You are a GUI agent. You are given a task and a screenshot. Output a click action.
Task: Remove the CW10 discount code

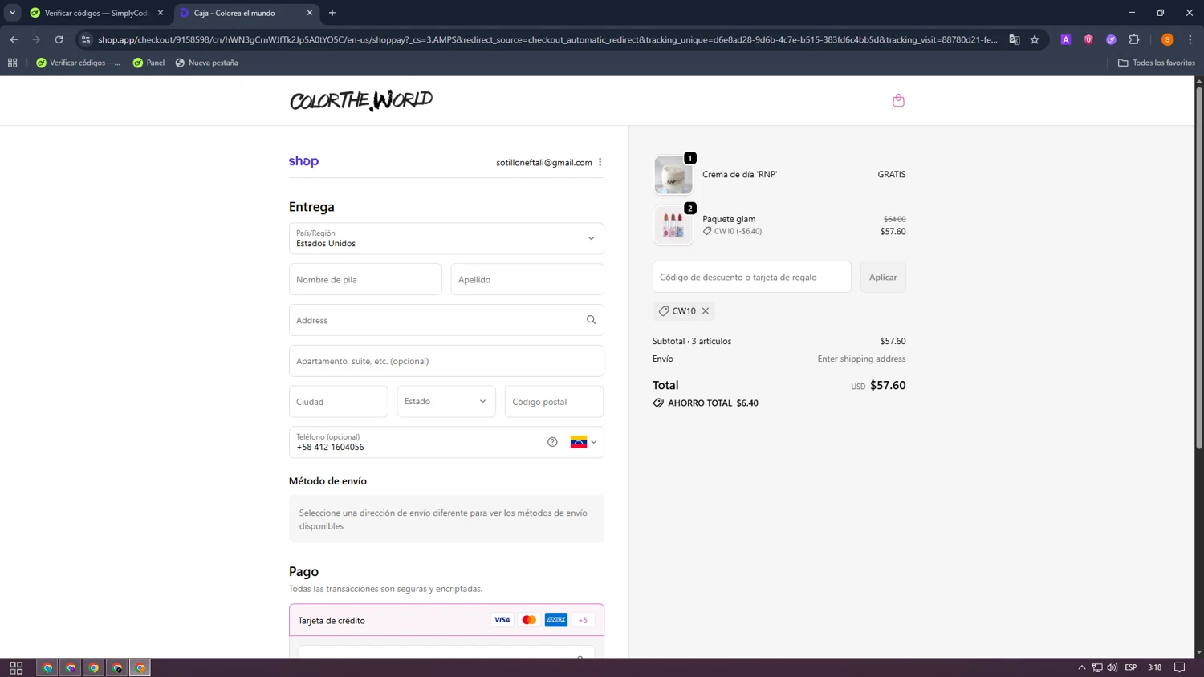point(706,311)
